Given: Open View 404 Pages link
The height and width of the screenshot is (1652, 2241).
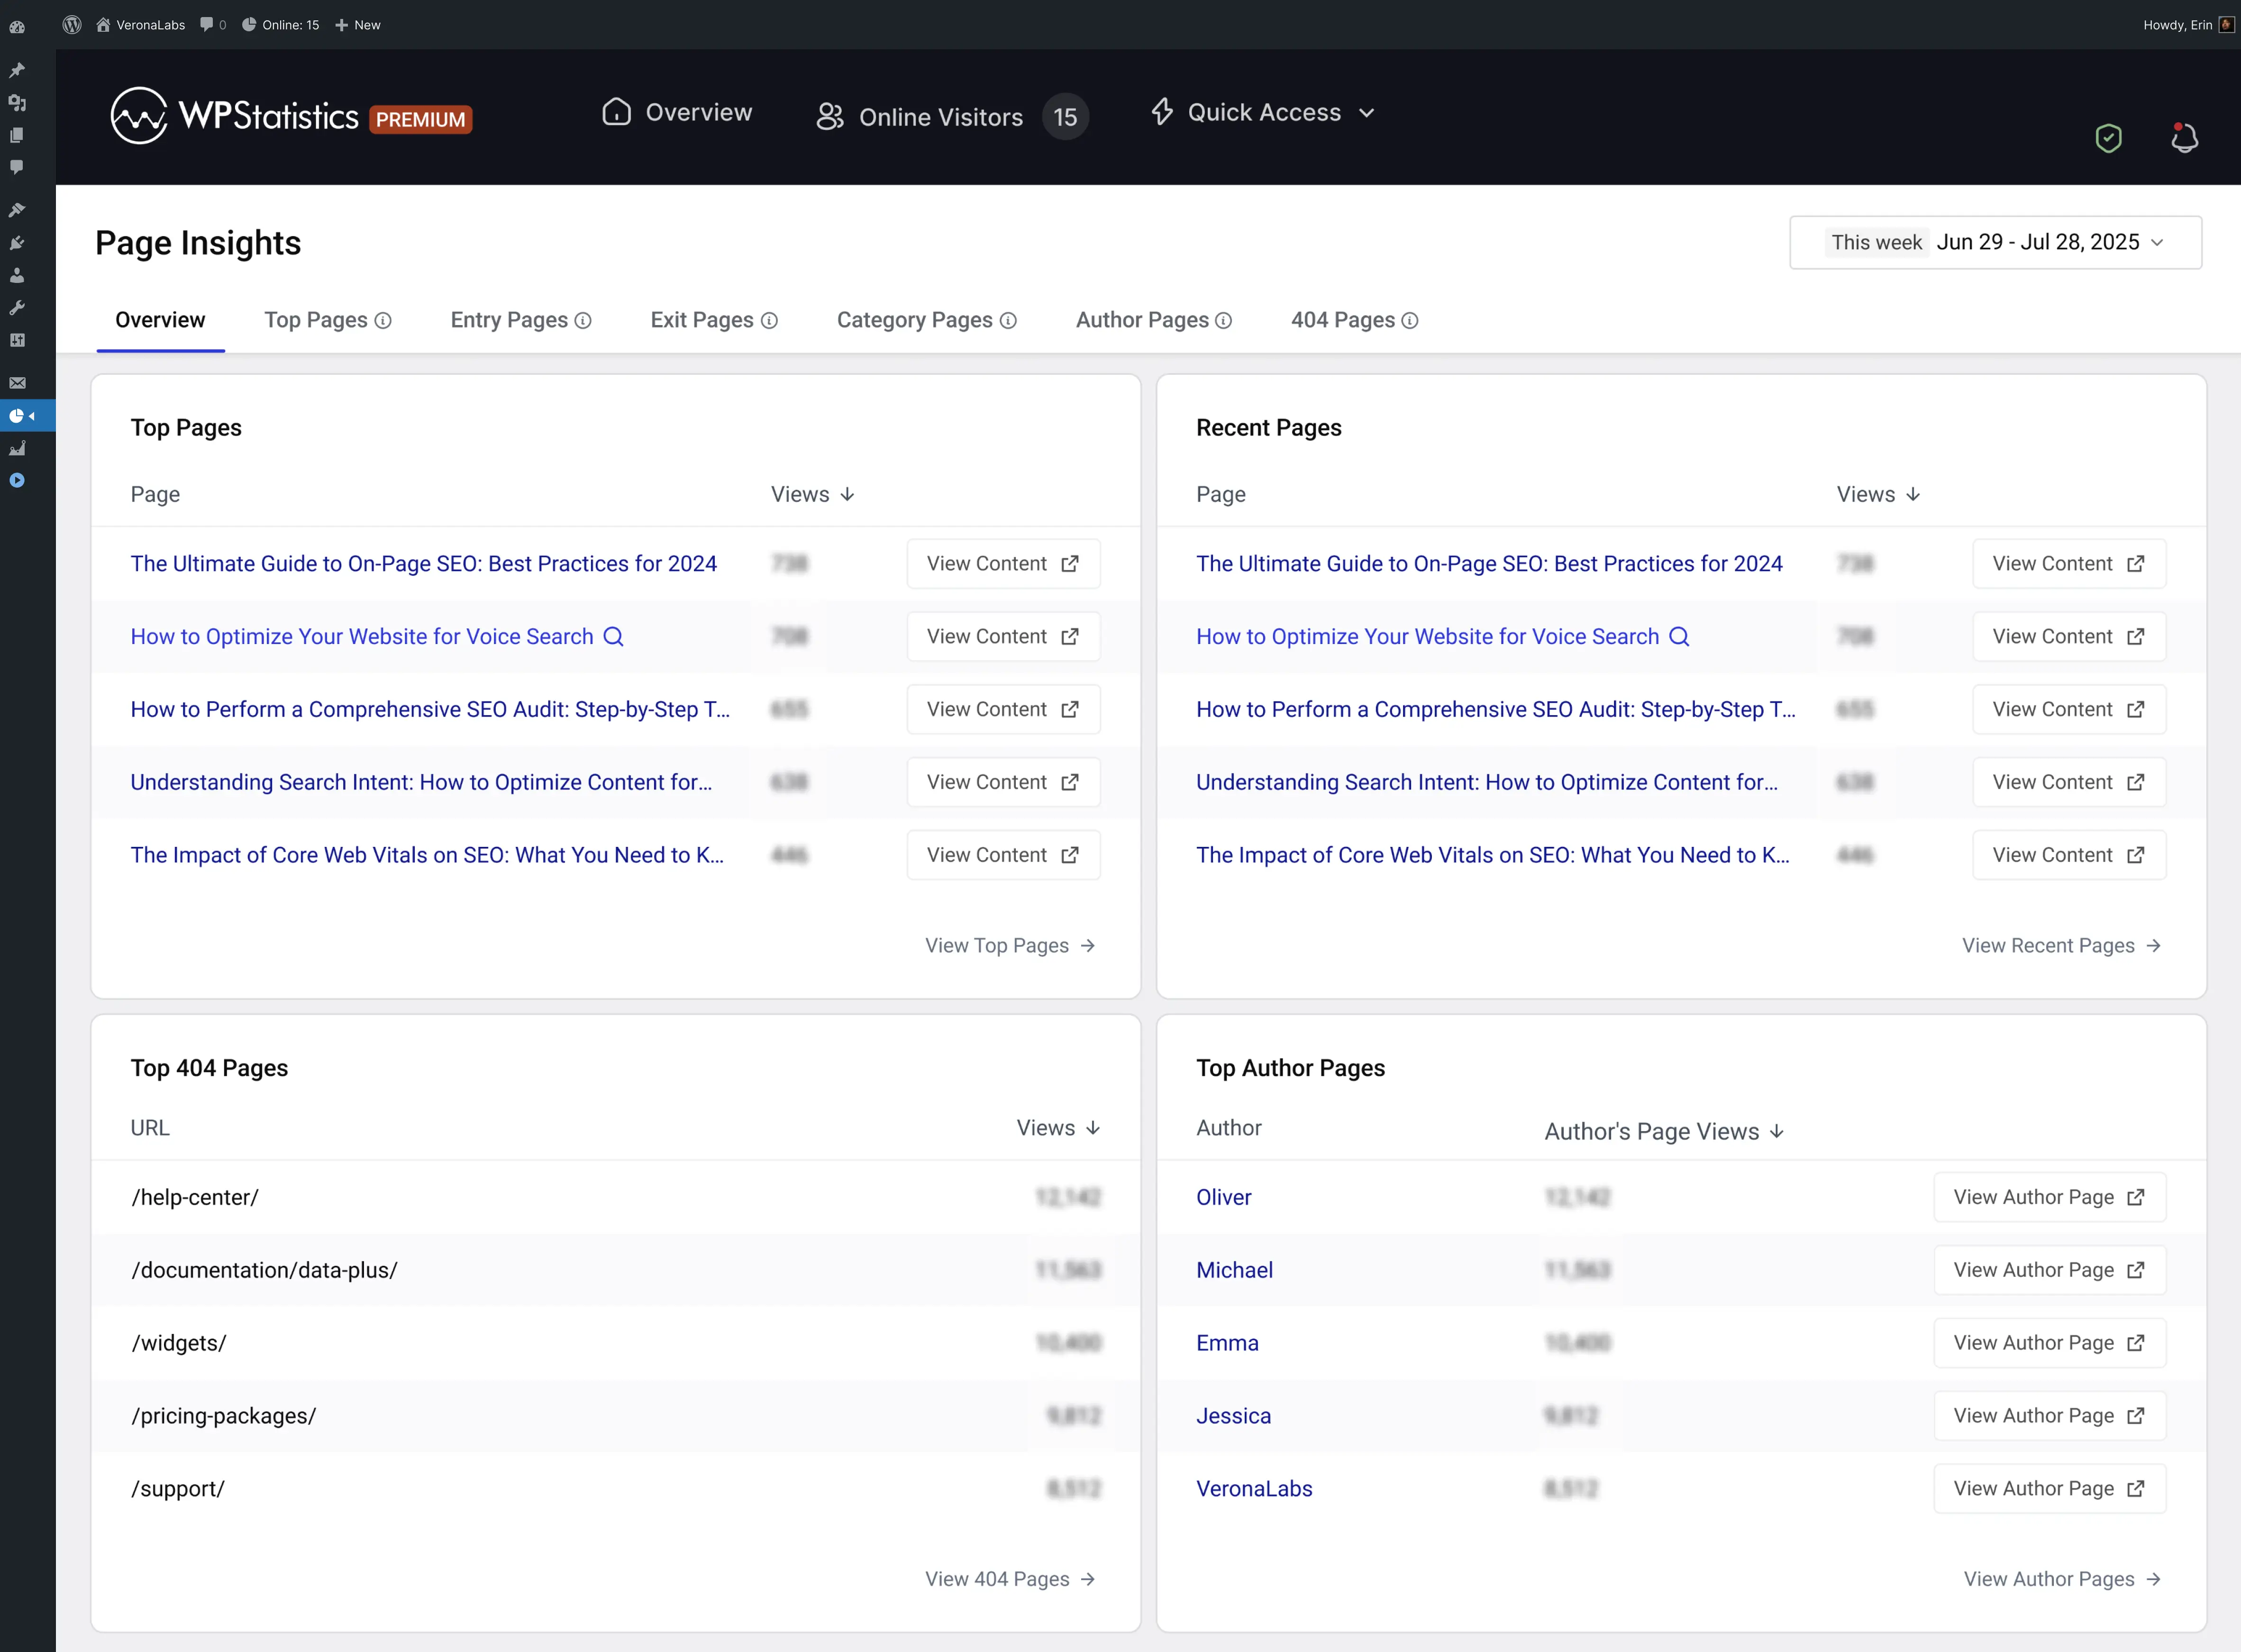Looking at the screenshot, I should pos(1009,1578).
